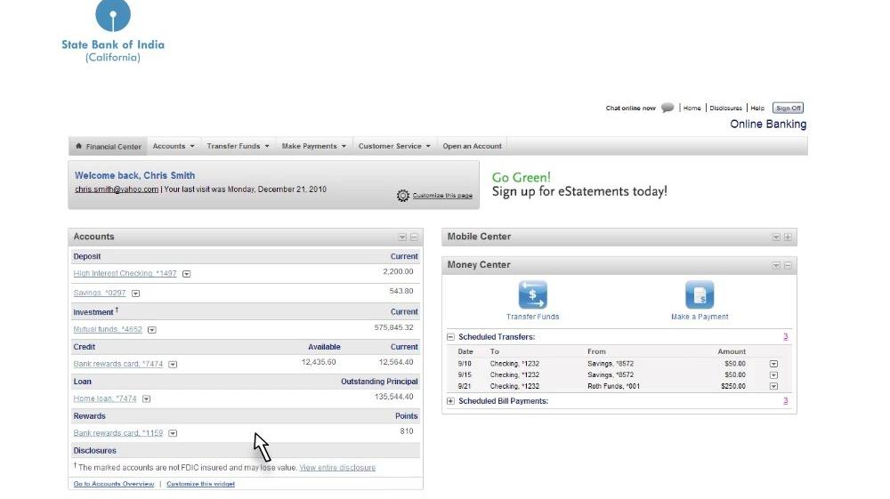This screenshot has width=890, height=499.
Task: Expand the Mobile Center panel with plus icon
Action: (x=788, y=237)
